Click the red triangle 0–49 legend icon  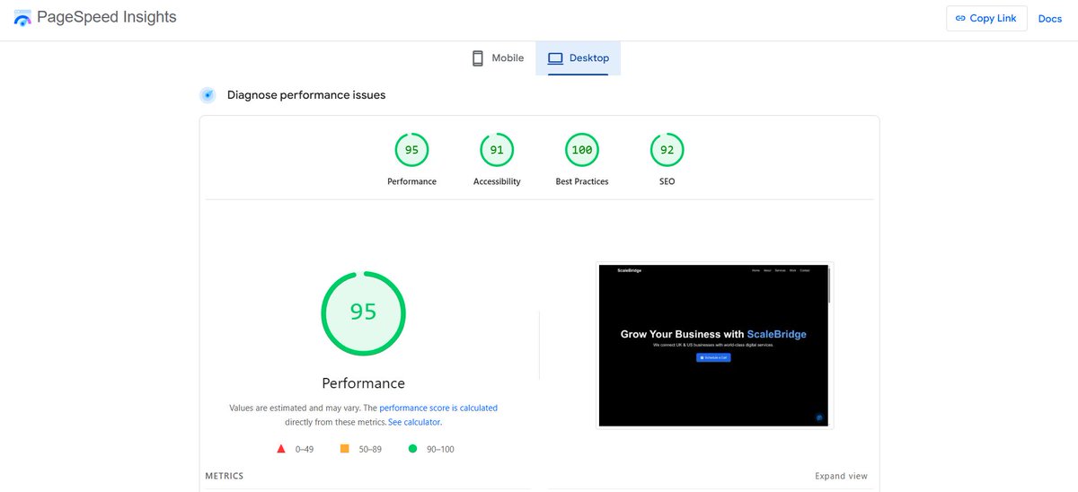tap(281, 448)
